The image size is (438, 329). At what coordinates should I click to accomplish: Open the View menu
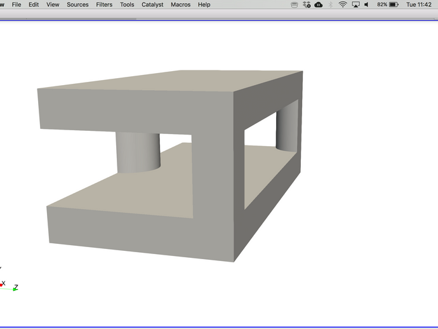click(53, 4)
